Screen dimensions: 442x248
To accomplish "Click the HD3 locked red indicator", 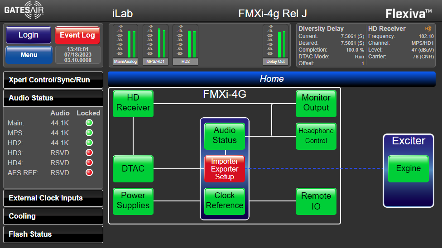I will tap(89, 153).
